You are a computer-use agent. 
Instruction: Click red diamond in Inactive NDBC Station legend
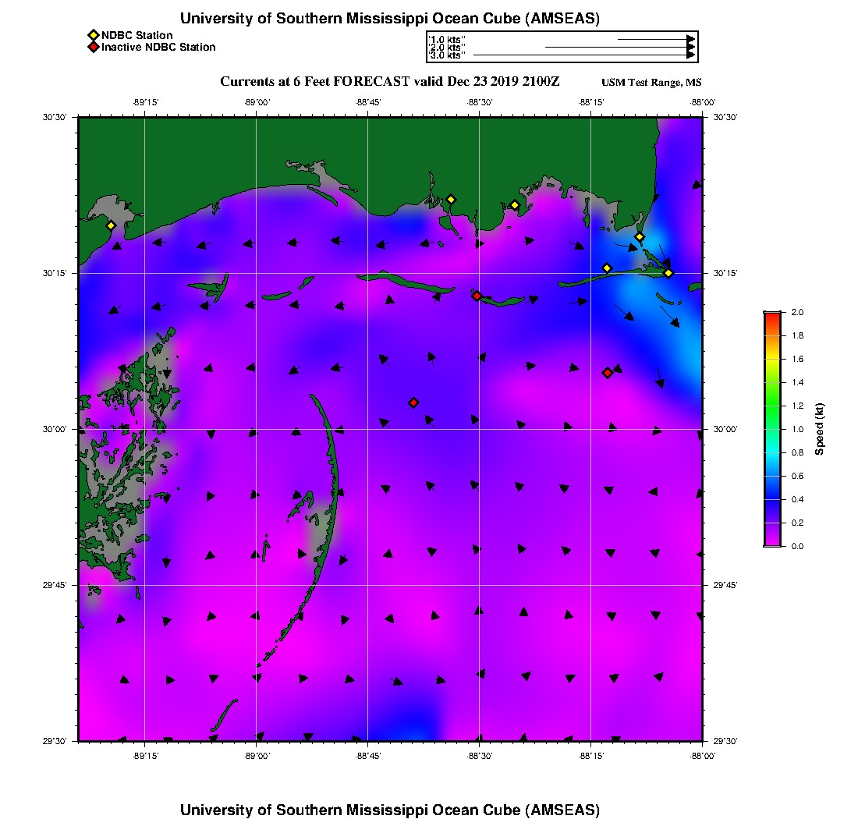coord(93,48)
